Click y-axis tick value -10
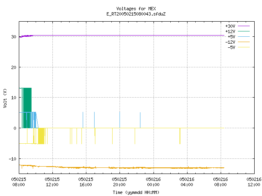 coord(13,159)
